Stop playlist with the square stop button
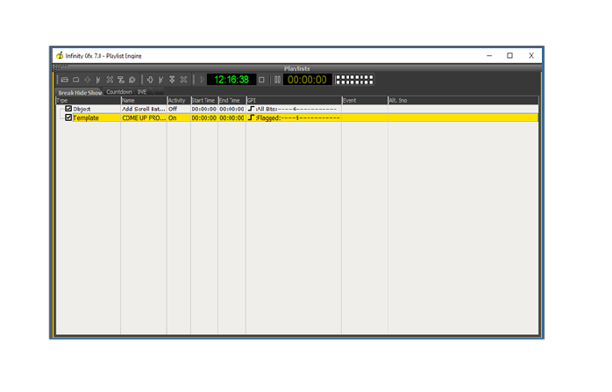612x392 pixels. (261, 80)
